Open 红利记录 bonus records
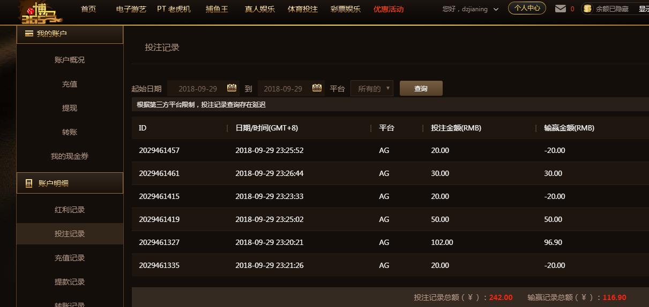 [x=70, y=210]
